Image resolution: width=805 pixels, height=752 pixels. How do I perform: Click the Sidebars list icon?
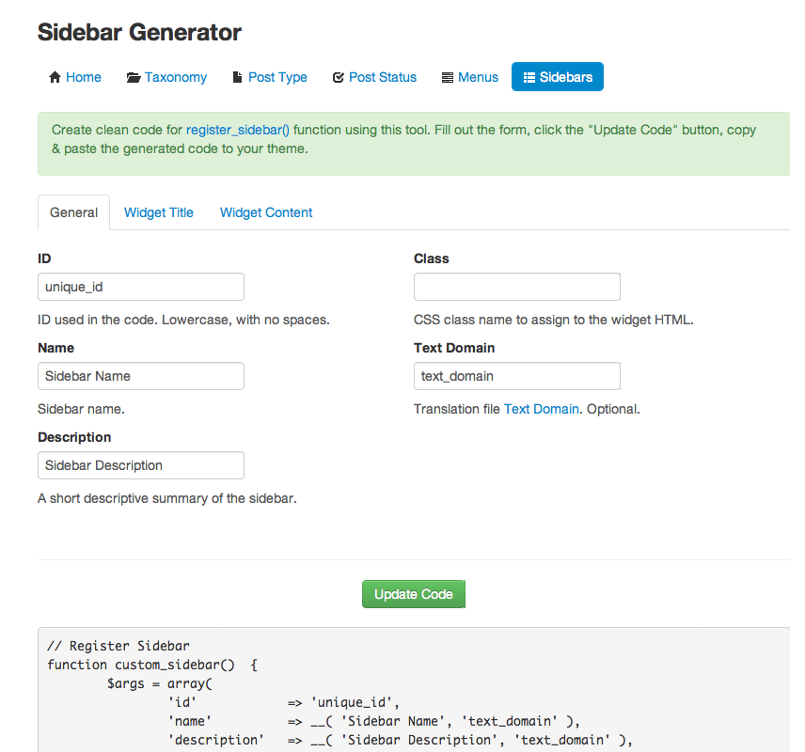click(x=529, y=77)
